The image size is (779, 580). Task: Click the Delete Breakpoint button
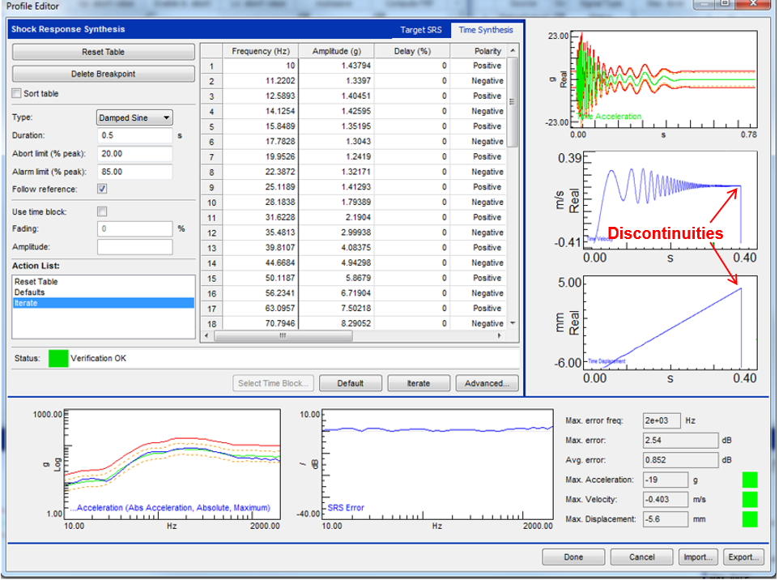pyautogui.click(x=104, y=75)
